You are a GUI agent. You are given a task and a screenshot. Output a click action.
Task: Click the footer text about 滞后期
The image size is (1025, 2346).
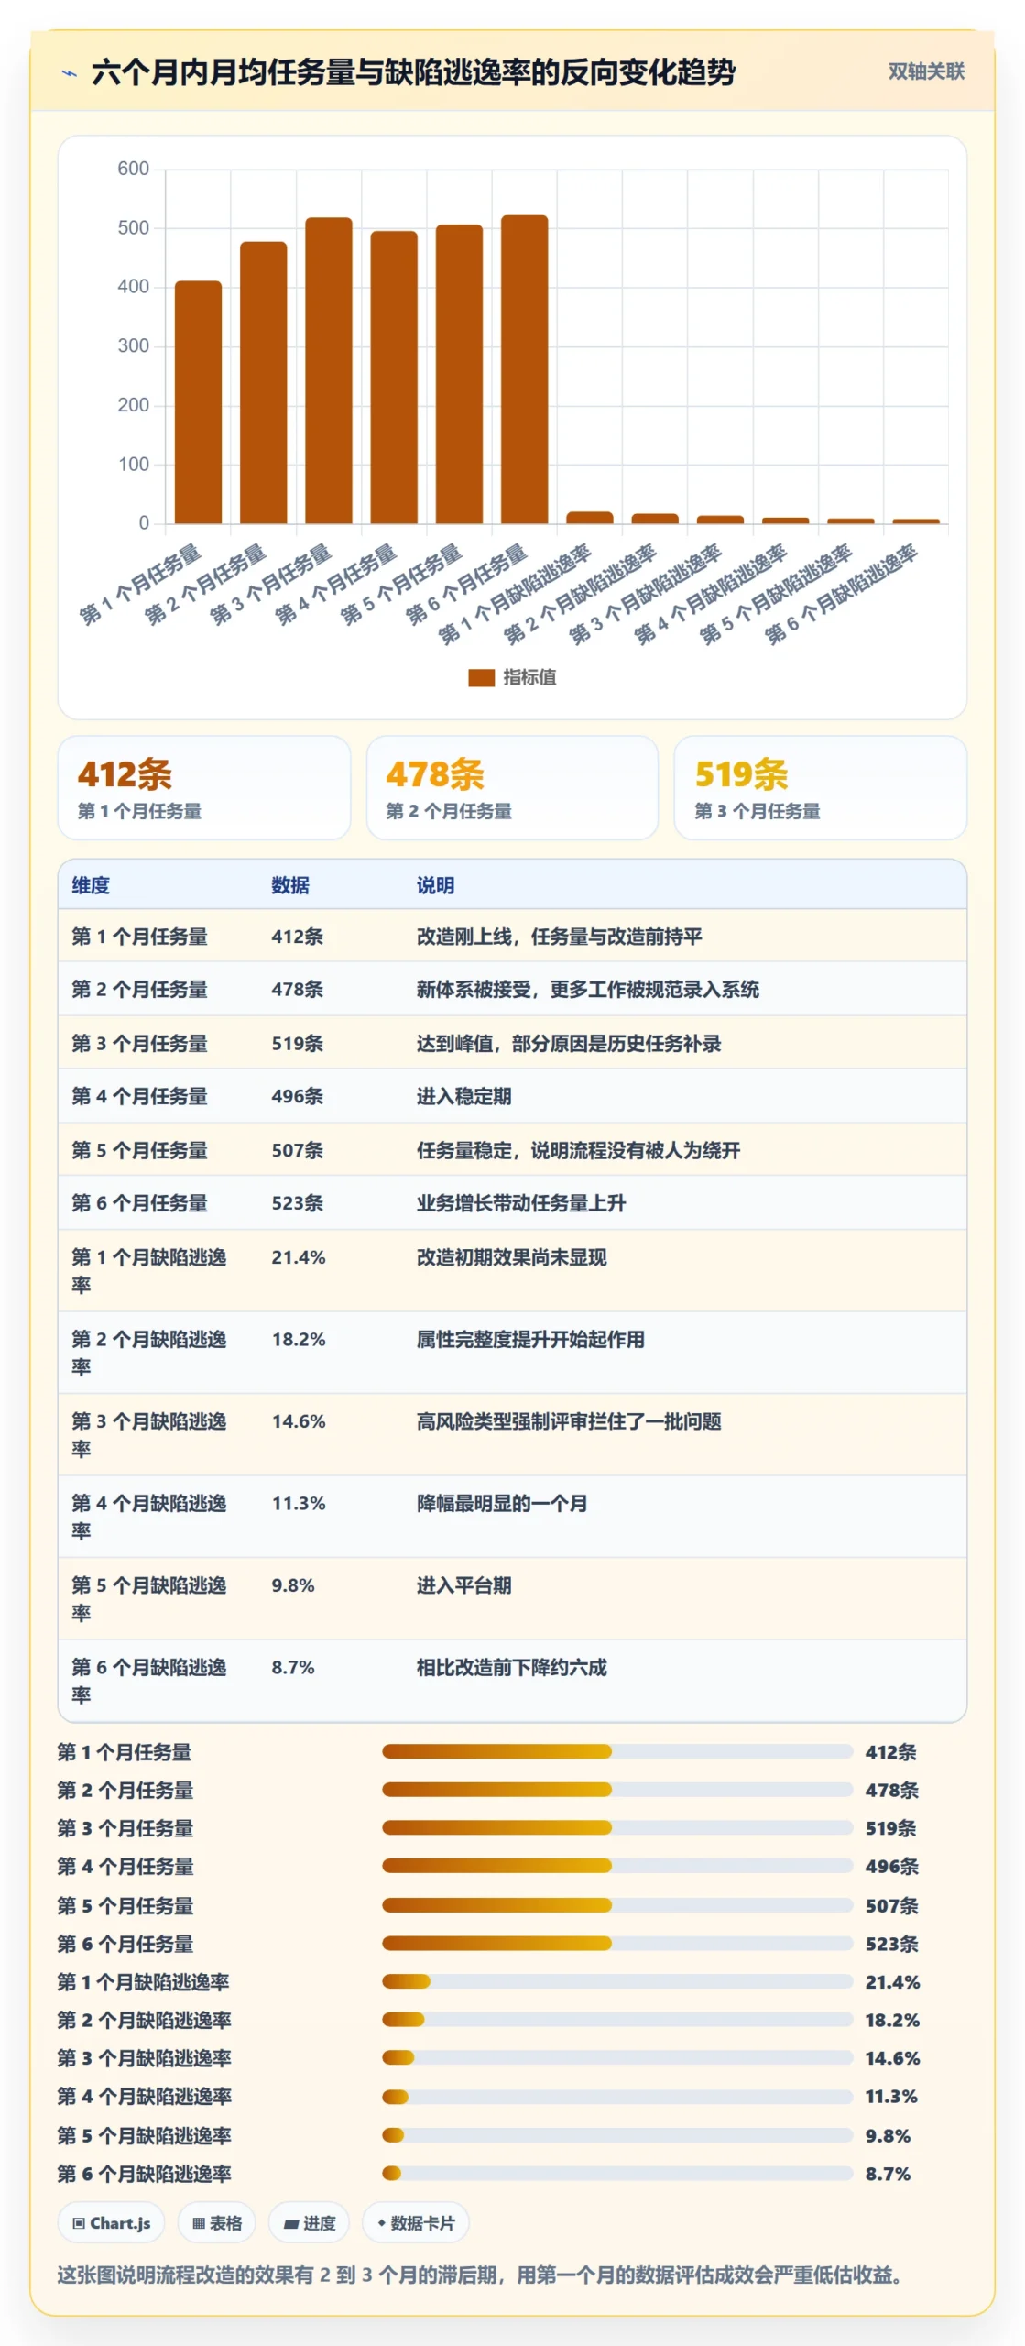pyautogui.click(x=482, y=2275)
